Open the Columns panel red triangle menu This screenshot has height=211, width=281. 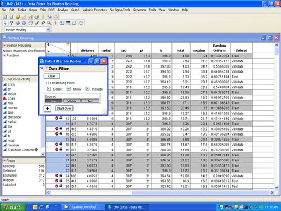4,79
